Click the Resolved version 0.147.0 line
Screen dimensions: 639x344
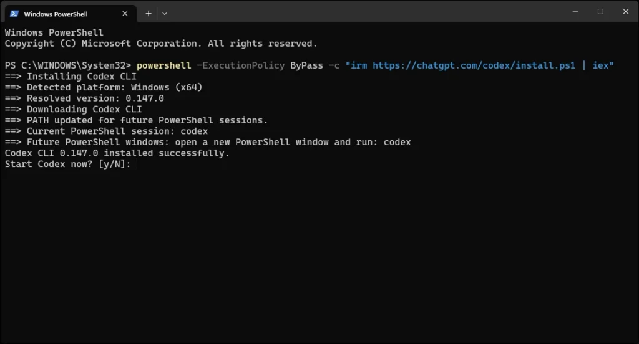[84, 98]
